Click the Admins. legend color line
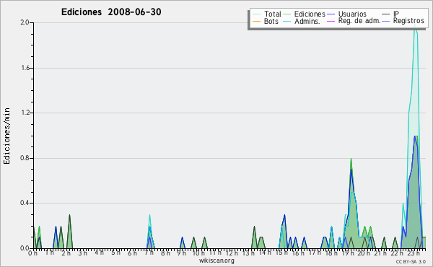Viewport: 433px width, 267px height. click(287, 21)
